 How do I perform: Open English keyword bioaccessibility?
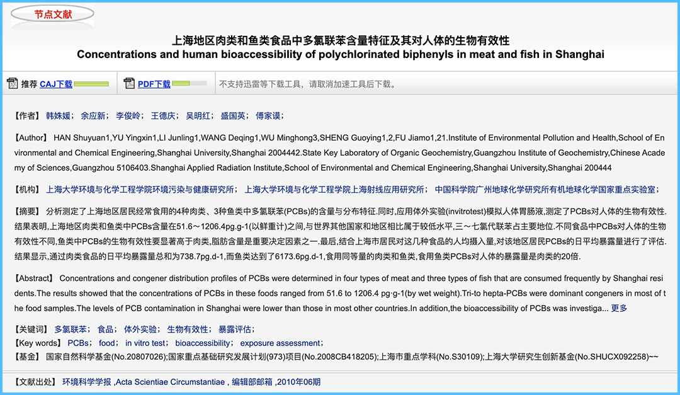[203, 343]
